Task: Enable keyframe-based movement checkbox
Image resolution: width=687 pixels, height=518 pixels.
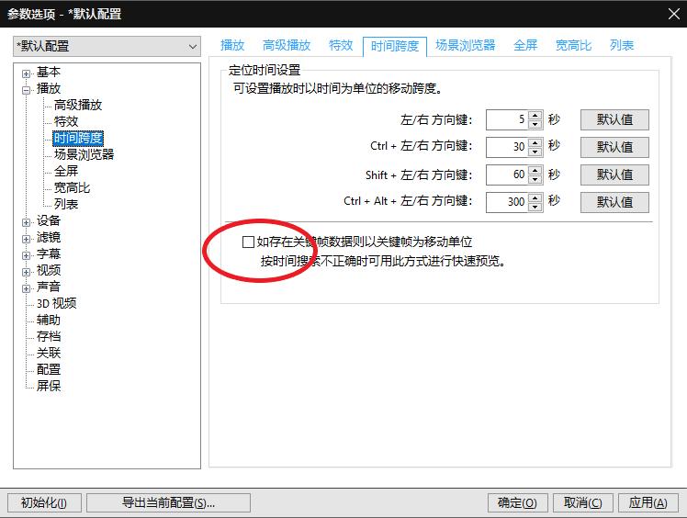Action: [x=248, y=242]
